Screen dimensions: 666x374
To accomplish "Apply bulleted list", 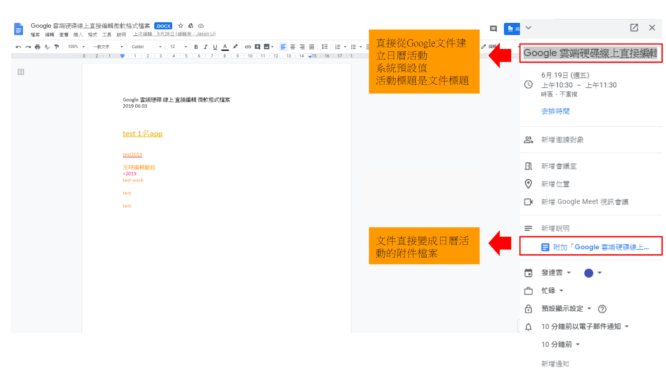I will 353,47.
